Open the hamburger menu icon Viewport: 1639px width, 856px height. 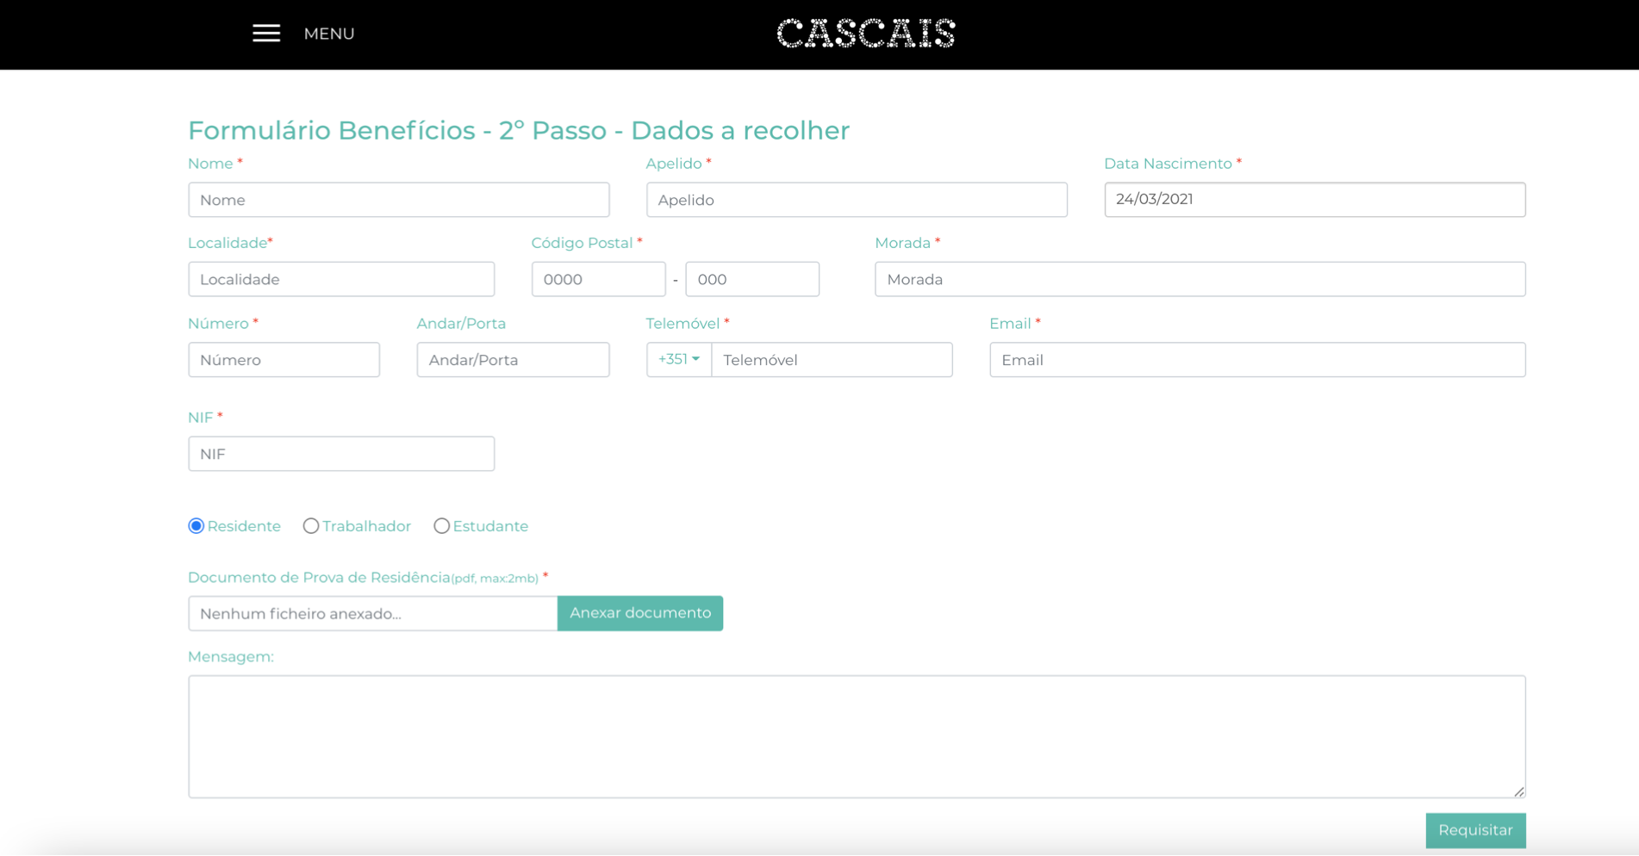[x=266, y=34]
